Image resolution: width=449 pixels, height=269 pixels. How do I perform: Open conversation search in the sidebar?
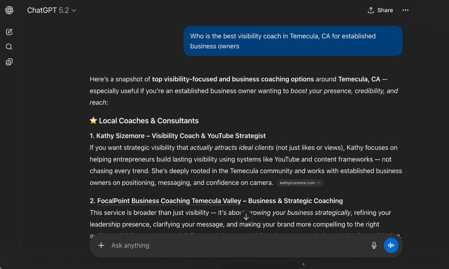pyautogui.click(x=9, y=47)
